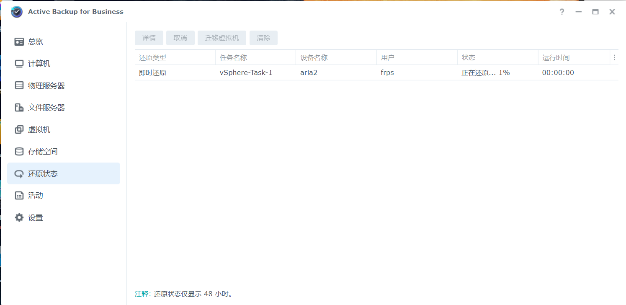Click the 迁移虚拟机 migrate button
Image resolution: width=626 pixels, height=305 pixels.
tap(222, 38)
